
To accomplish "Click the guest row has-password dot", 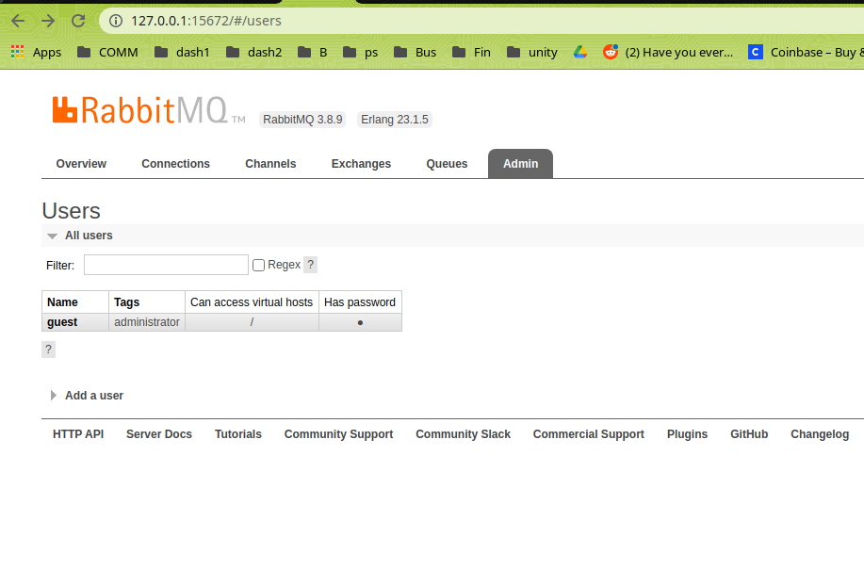I will pos(360,323).
